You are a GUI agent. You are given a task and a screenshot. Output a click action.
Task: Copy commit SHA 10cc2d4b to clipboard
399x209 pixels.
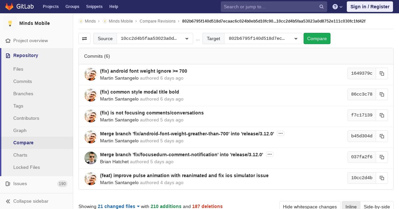coord(382,178)
